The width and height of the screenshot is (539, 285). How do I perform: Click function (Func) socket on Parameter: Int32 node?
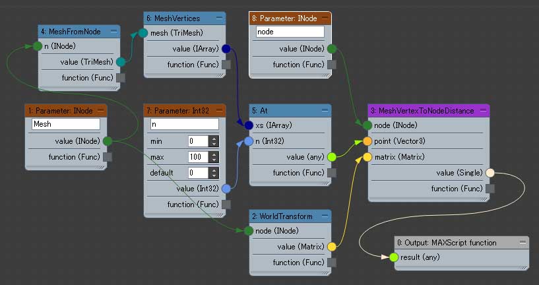pyautogui.click(x=226, y=205)
